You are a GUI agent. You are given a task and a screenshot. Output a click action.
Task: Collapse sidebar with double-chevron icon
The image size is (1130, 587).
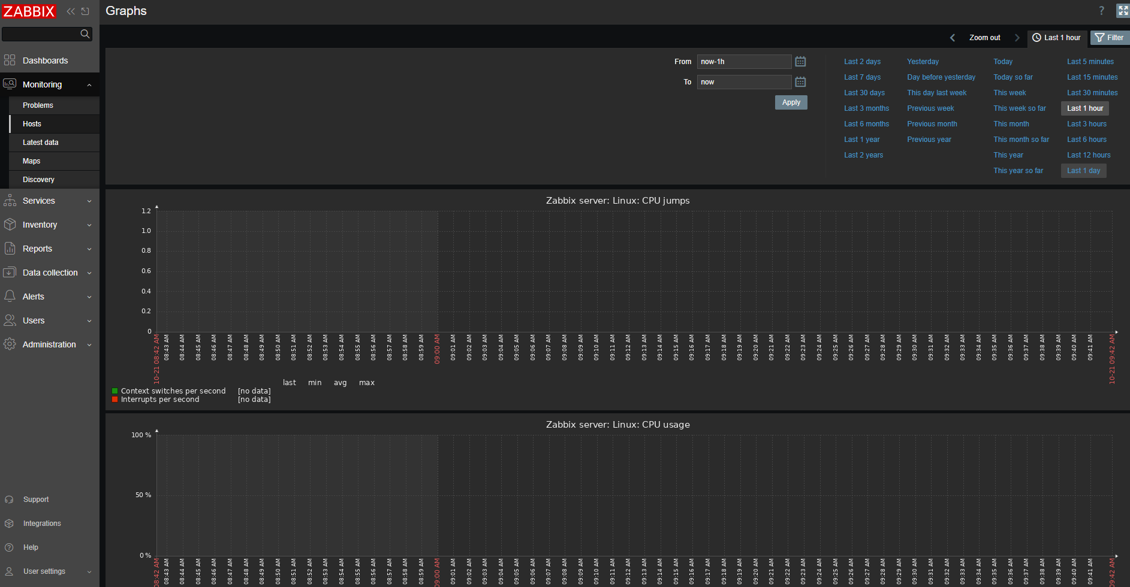(71, 11)
